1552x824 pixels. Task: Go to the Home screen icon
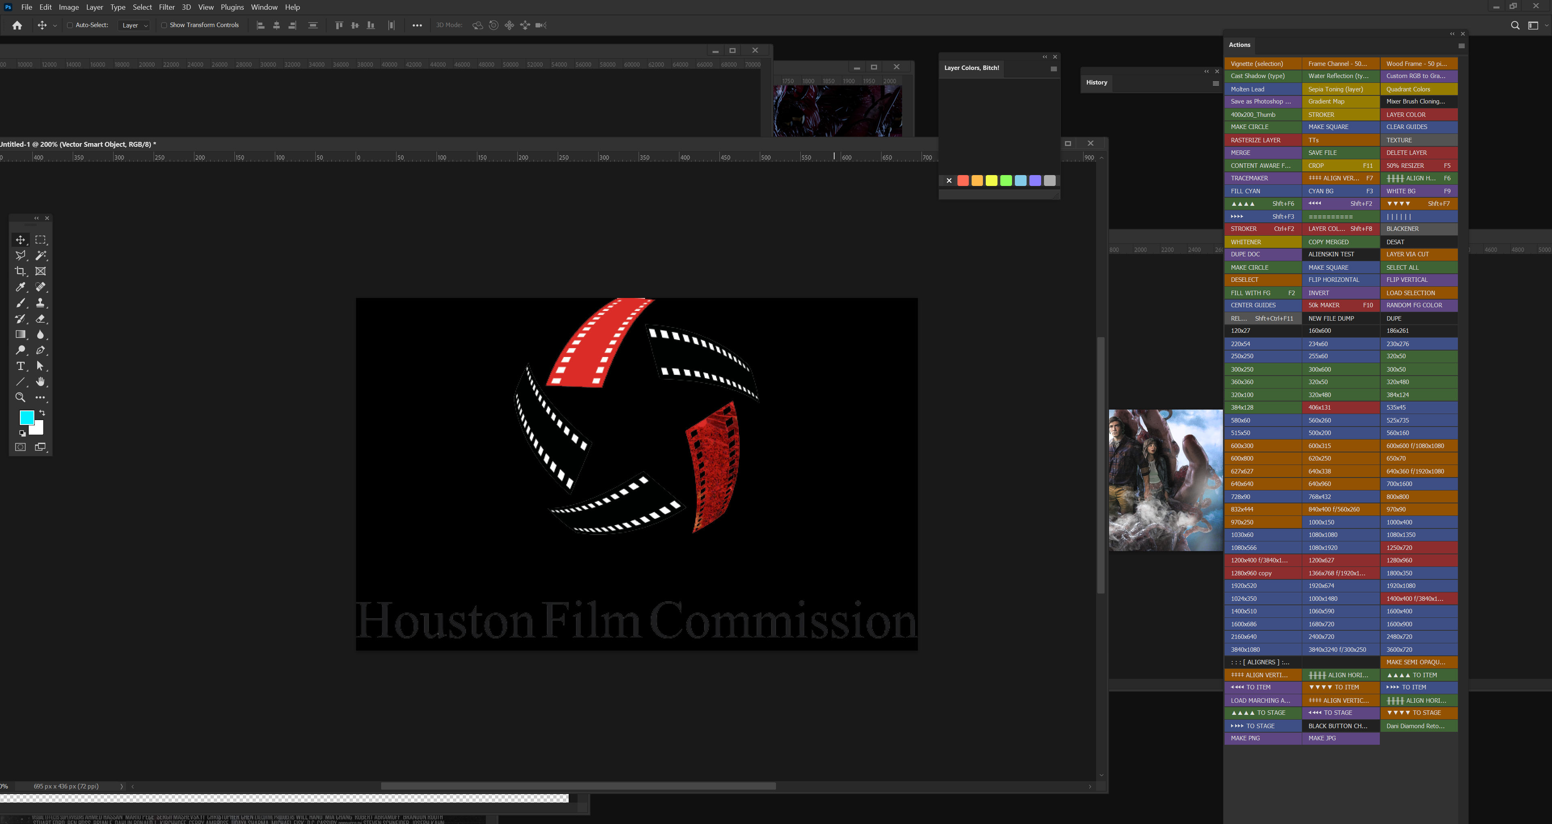coord(17,25)
